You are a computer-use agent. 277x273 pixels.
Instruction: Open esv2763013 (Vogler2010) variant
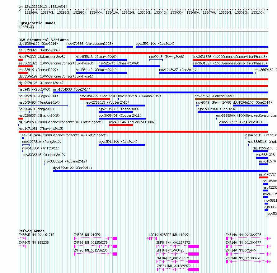108,102
